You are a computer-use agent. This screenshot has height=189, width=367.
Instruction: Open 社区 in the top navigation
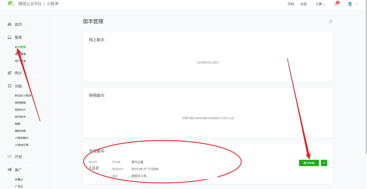pyautogui.click(x=303, y=4)
